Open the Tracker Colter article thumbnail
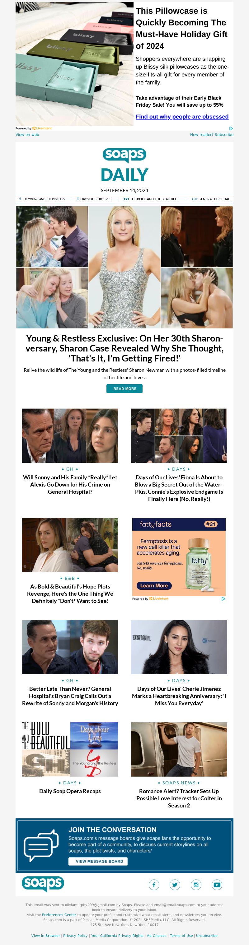 (x=179, y=749)
